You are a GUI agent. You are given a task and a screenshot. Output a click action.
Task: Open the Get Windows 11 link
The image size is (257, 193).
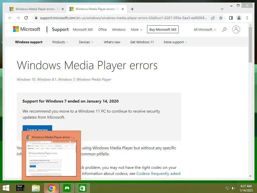tap(142, 42)
